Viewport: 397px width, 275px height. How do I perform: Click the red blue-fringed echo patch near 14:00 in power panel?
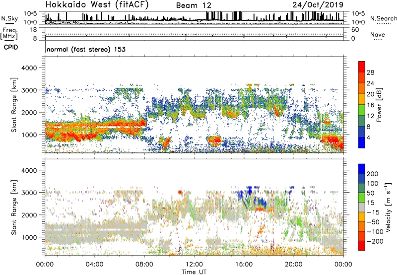(x=215, y=141)
